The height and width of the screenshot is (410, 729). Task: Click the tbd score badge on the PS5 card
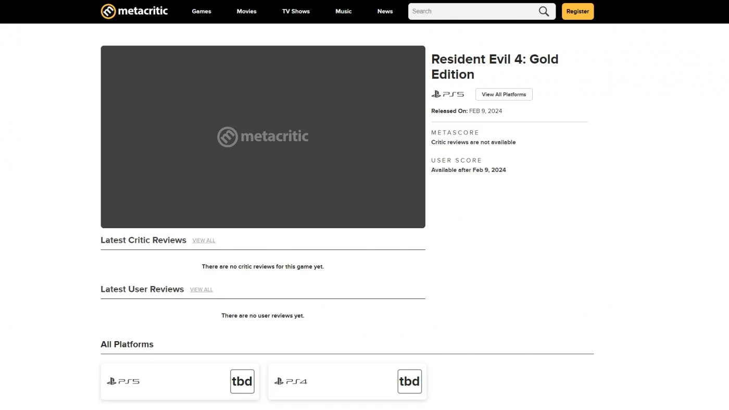242,381
